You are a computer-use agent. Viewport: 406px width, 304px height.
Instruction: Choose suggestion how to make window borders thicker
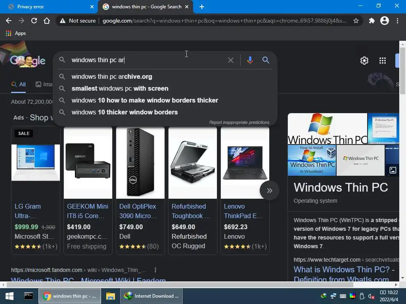(165, 100)
